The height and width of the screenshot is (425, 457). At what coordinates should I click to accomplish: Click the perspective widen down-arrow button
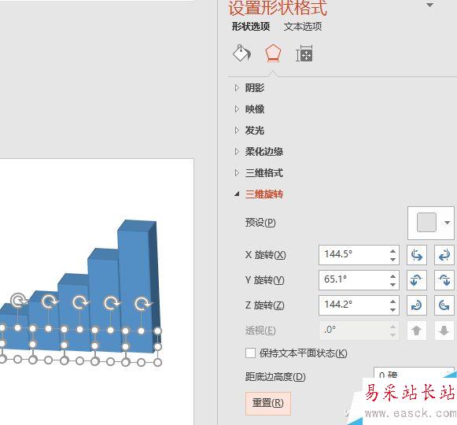pyautogui.click(x=444, y=331)
